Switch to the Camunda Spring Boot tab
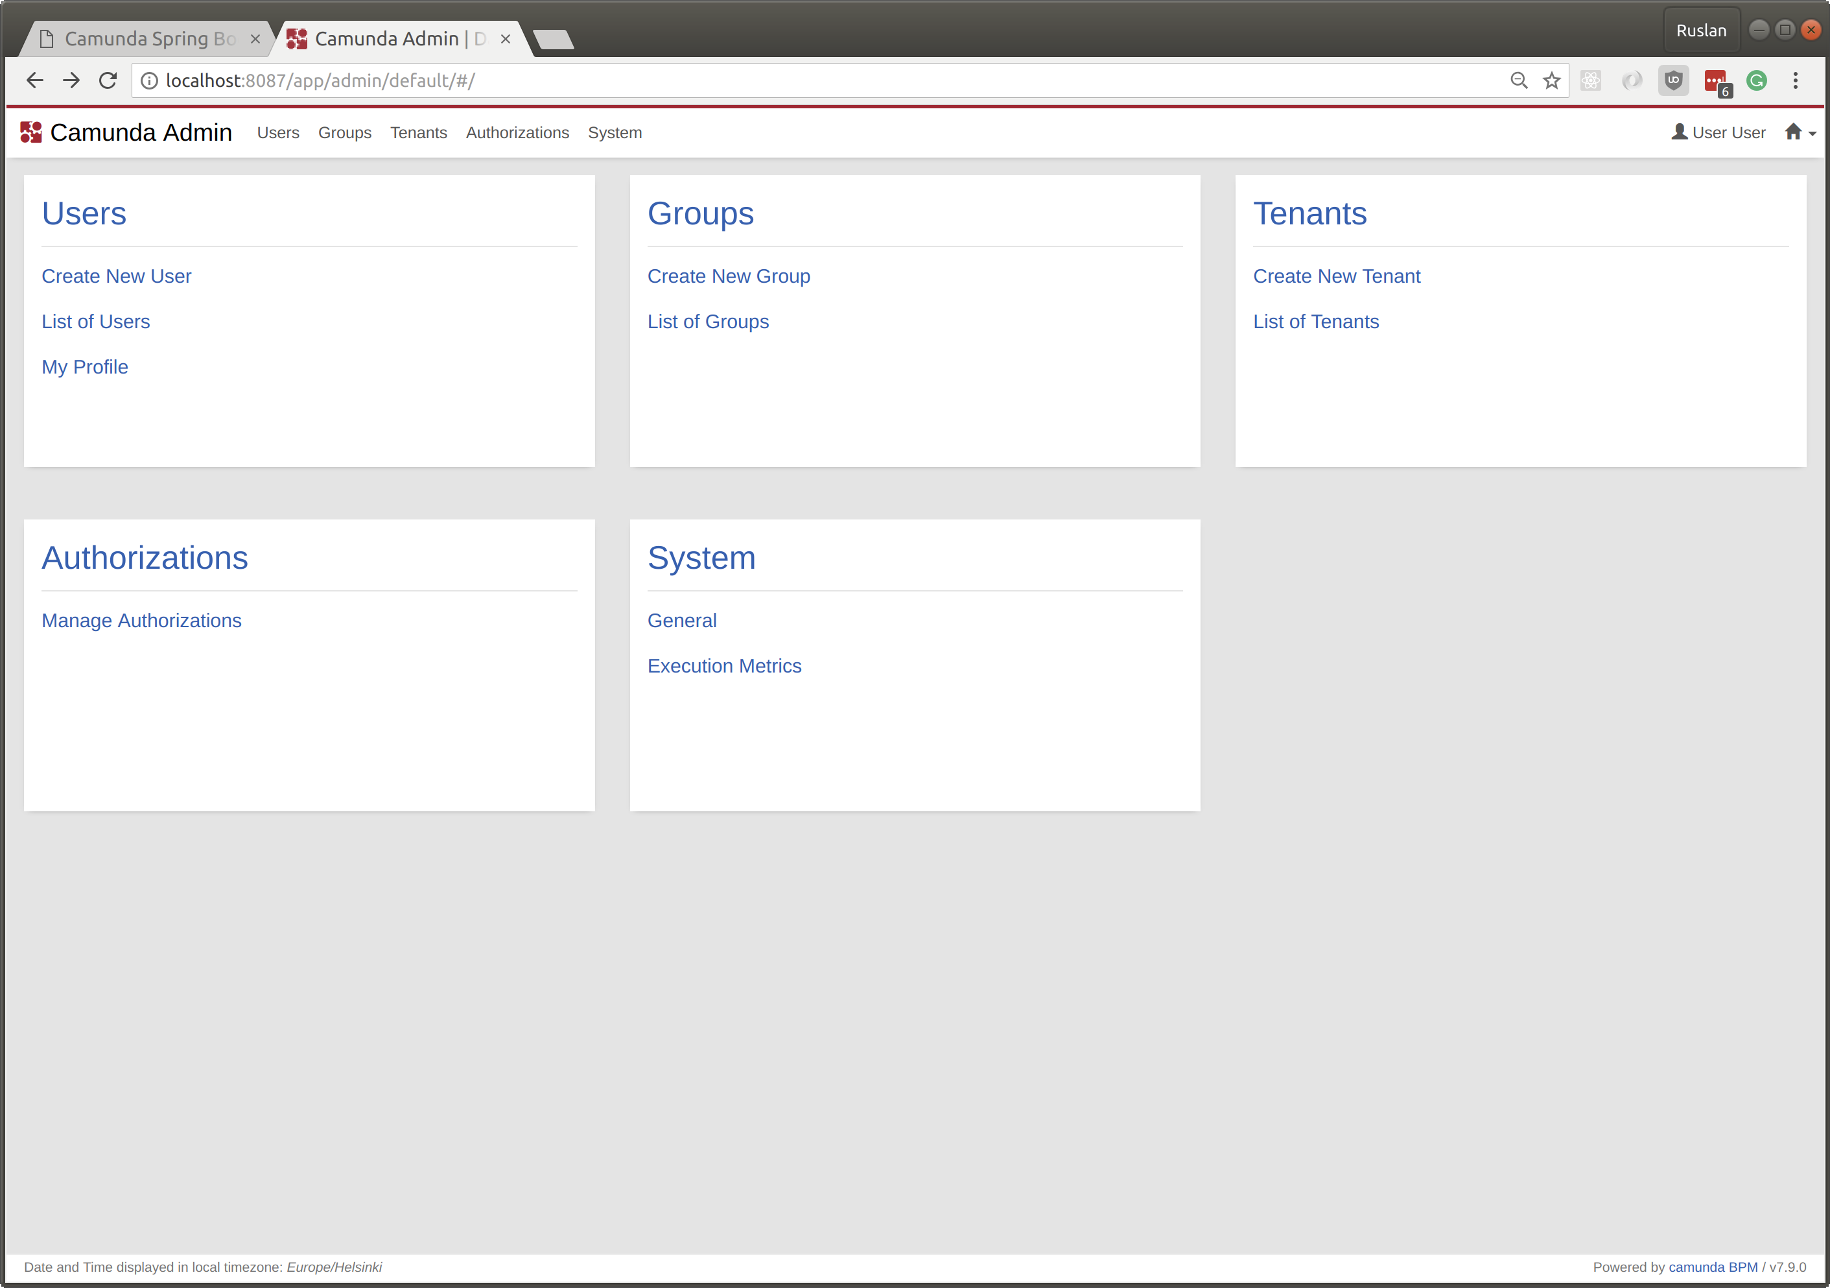The width and height of the screenshot is (1830, 1288). (x=149, y=39)
